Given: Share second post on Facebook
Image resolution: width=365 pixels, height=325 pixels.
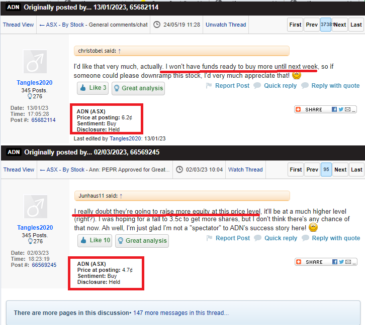Looking at the screenshot, I should coord(335,262).
